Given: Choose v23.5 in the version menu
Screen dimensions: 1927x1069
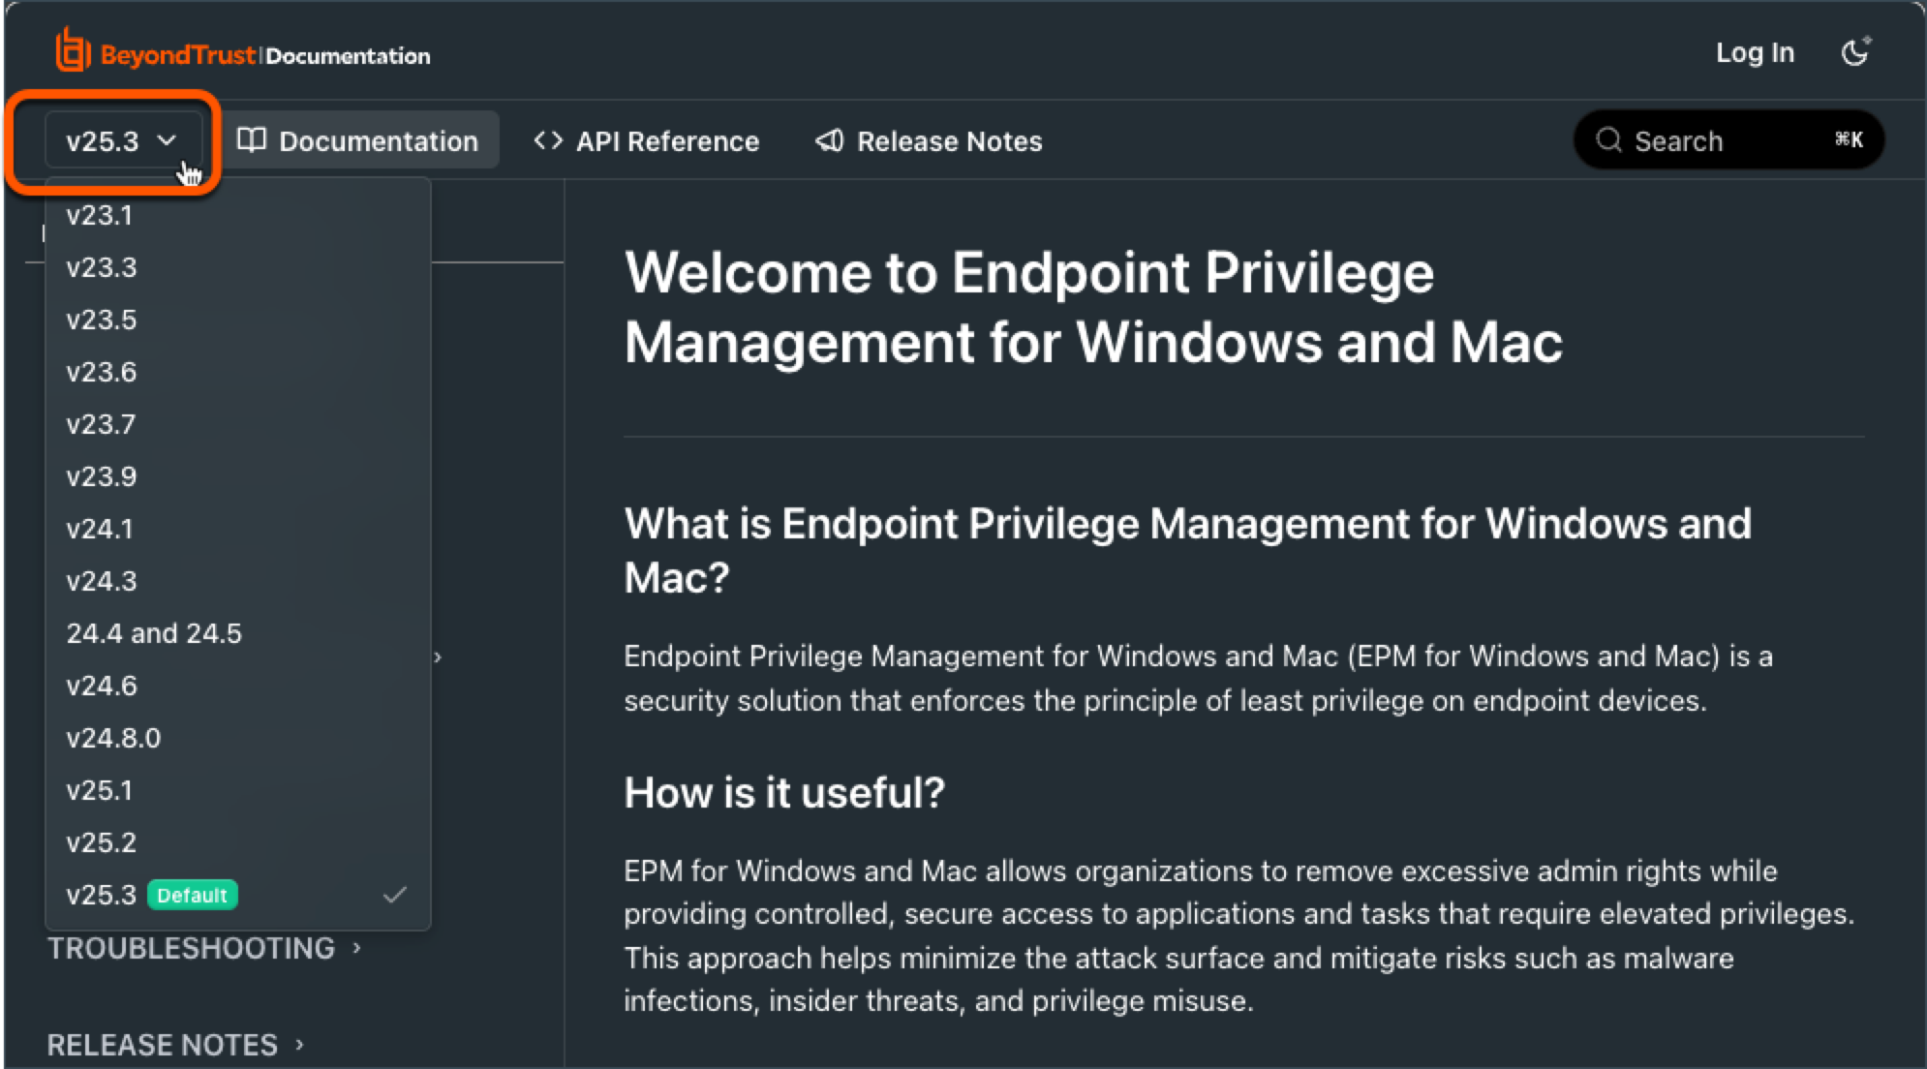Looking at the screenshot, I should tap(238, 320).
